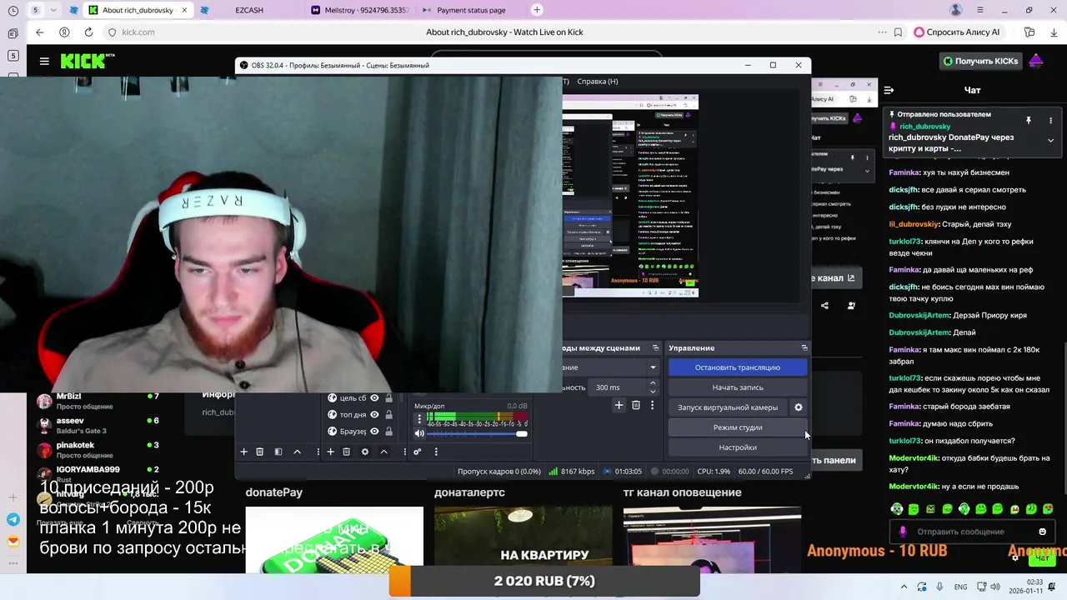Open the browser downloads panel
This screenshot has width=1067, height=600.
[1054, 32]
